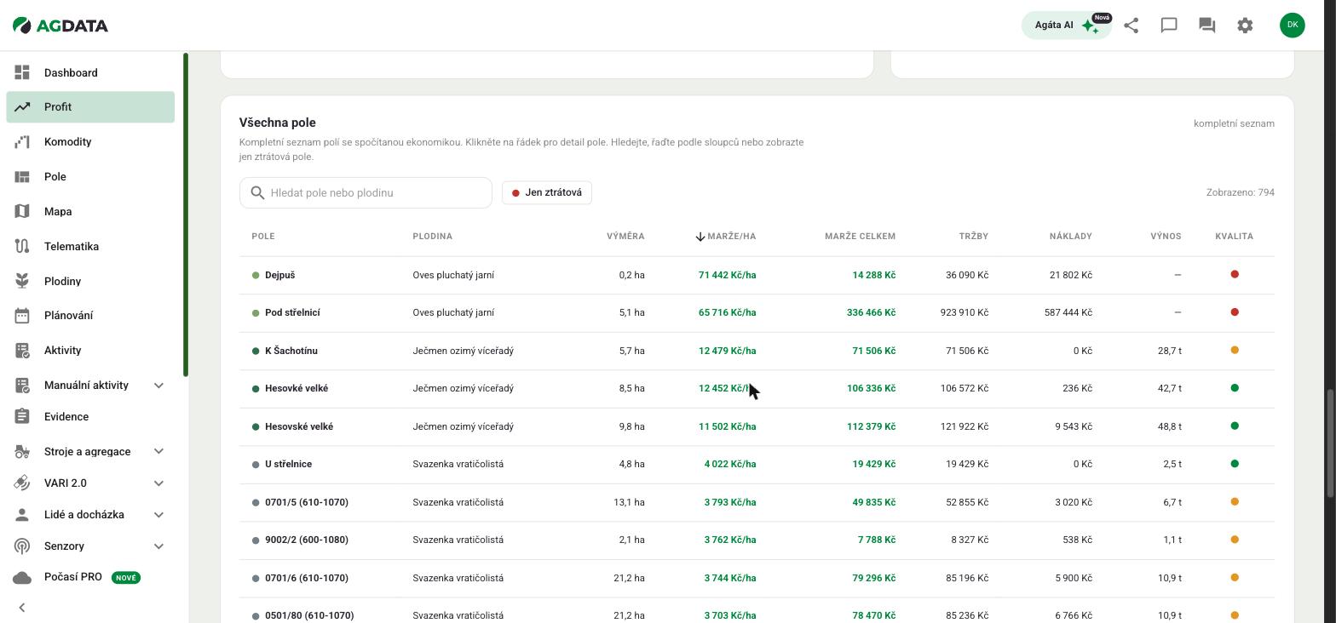This screenshot has width=1336, height=623.
Task: Select Profit in sidebar
Action: point(90,107)
